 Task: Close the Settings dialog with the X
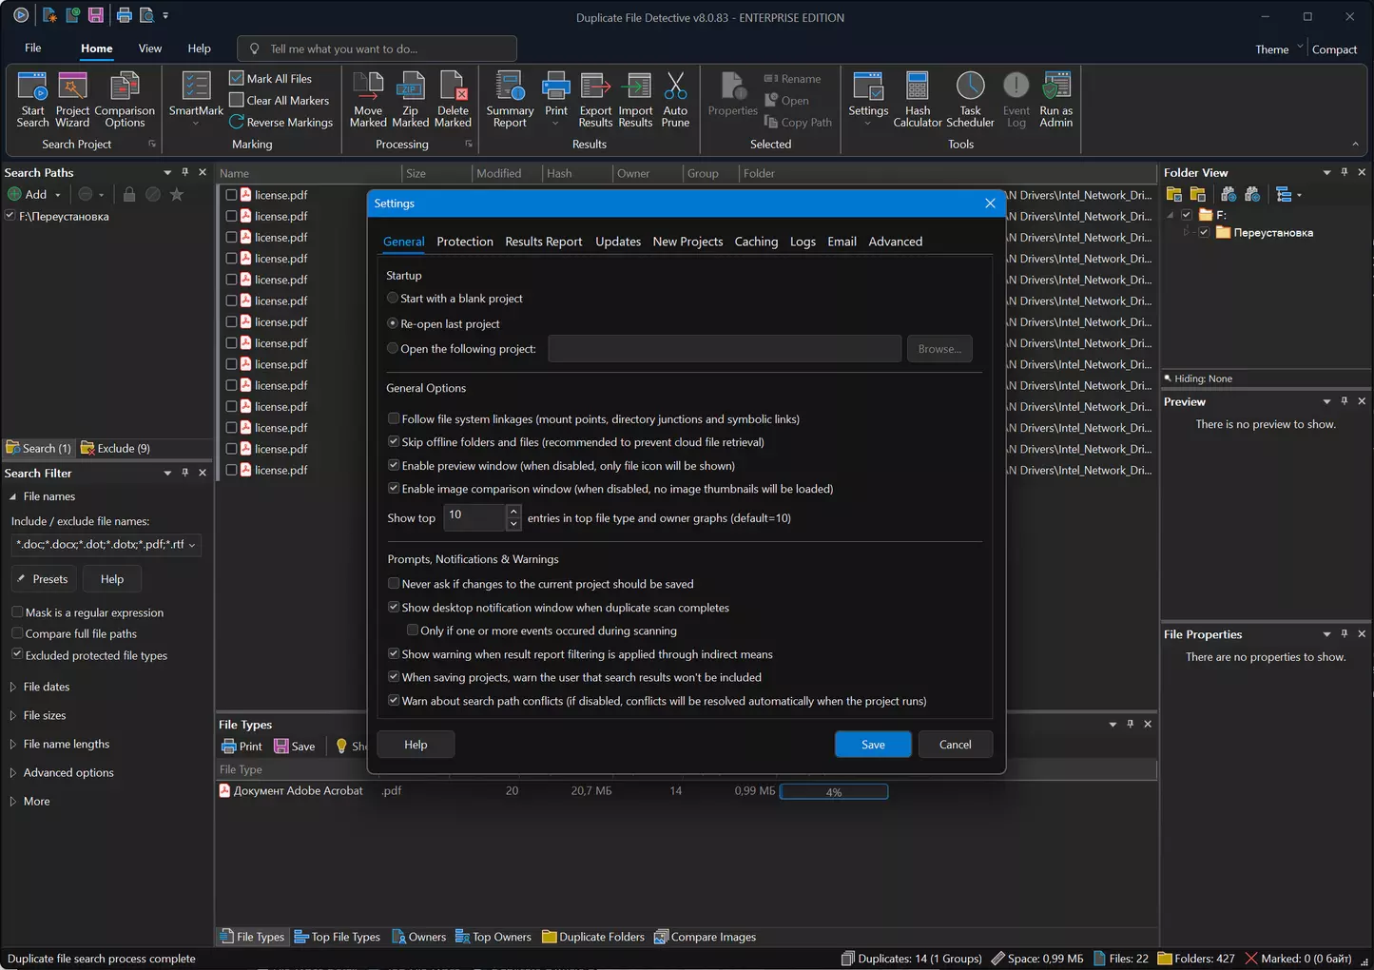click(990, 204)
